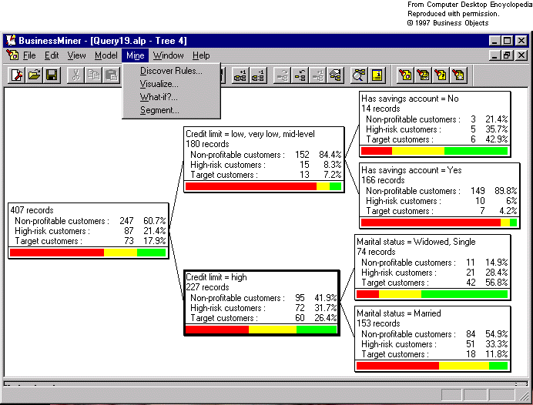Minimize the inner Query19.alp document window
533x405 pixels.
pyautogui.click(x=495, y=55)
